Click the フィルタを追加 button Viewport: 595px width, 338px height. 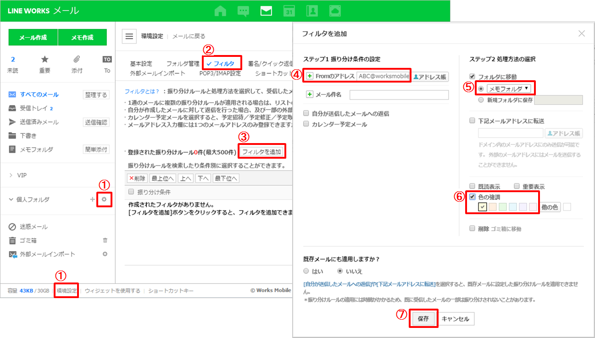point(261,151)
